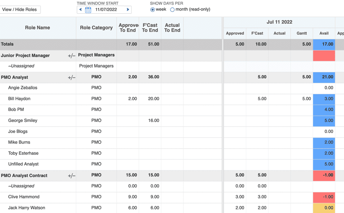
Task: Click Clive Hammond's red Avail cell
Action: (324, 197)
